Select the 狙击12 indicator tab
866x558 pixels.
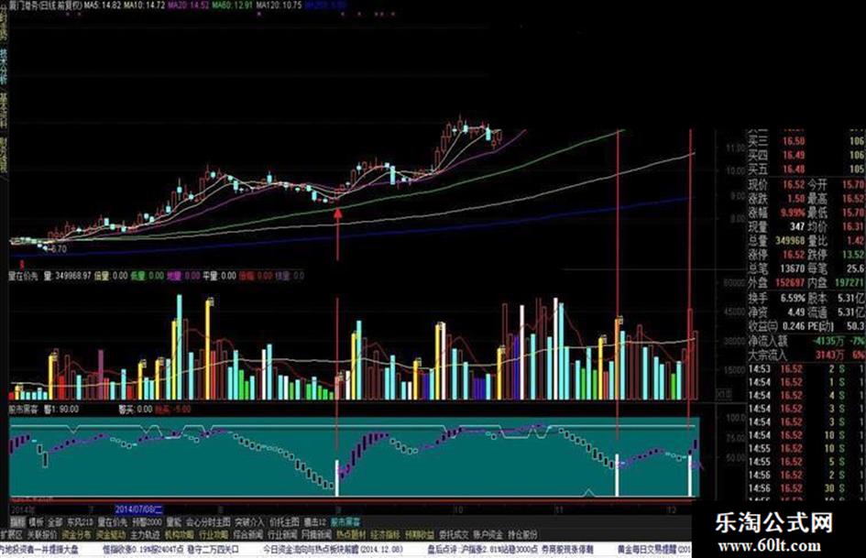[315, 522]
